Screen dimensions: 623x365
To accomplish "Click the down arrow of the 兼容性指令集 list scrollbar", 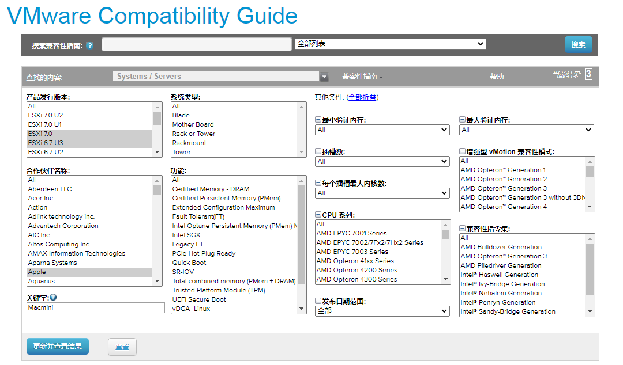I will pos(590,311).
